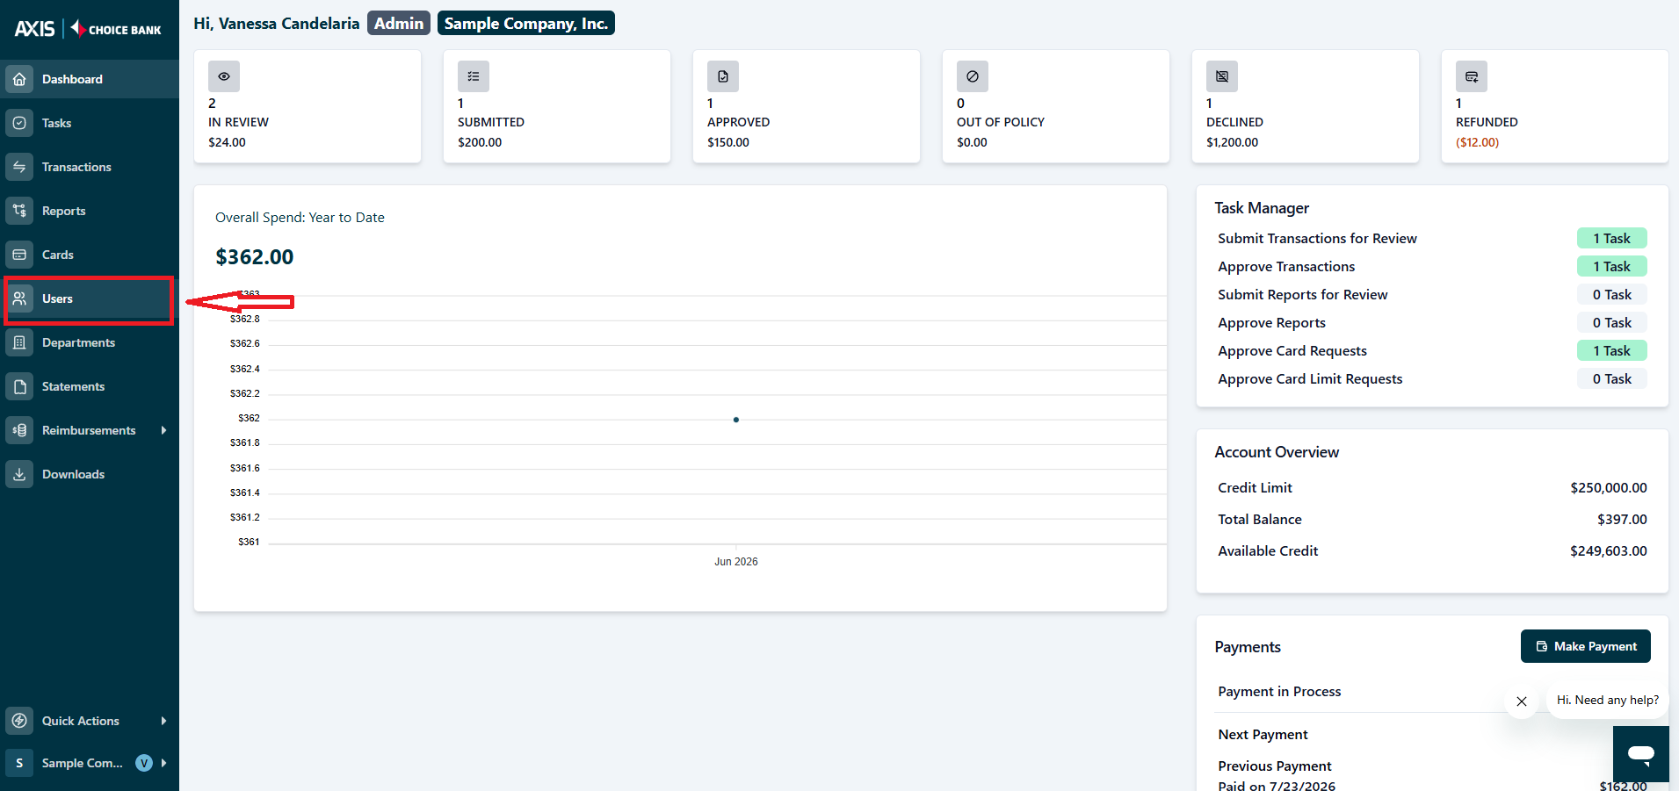Click the Sample Company, Inc. badge
Image resolution: width=1679 pixels, height=791 pixels.
[x=525, y=24]
